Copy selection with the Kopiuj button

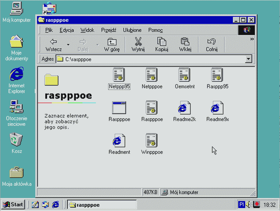[x=162, y=45]
